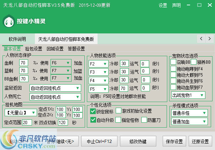Click the 还原设置 button
This screenshot has height=150, width=215.
point(200,141)
